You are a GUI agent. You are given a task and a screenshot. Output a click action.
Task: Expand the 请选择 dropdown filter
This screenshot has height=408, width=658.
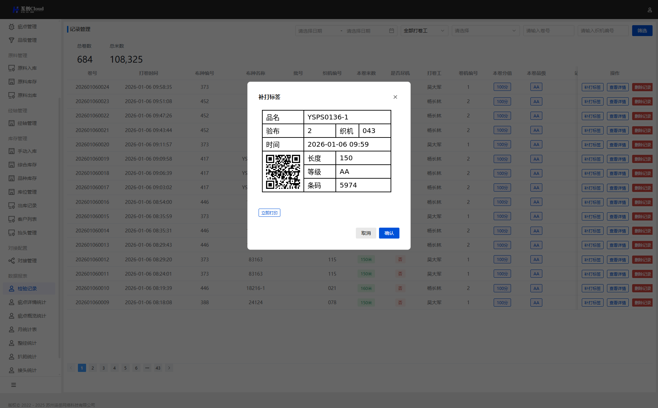click(485, 31)
